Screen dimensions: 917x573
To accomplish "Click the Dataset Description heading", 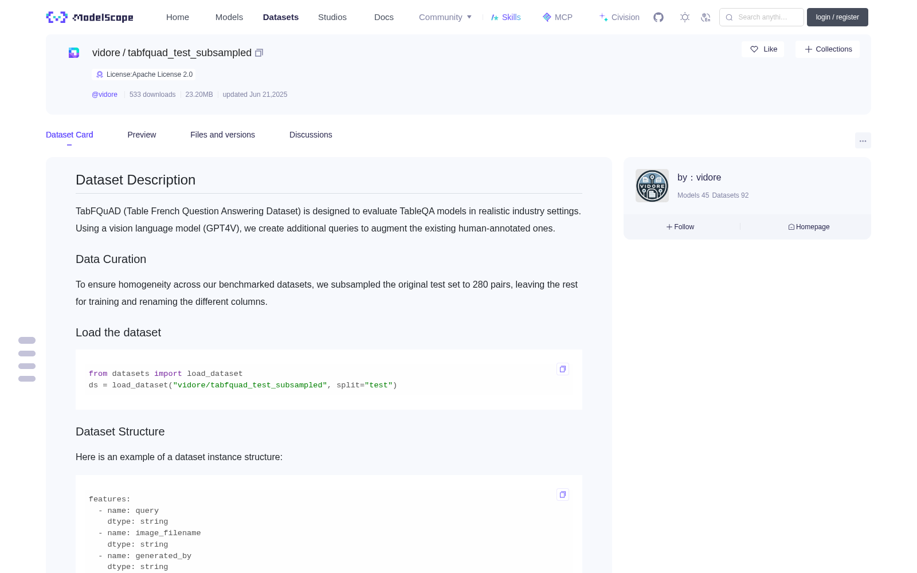I will point(135,180).
